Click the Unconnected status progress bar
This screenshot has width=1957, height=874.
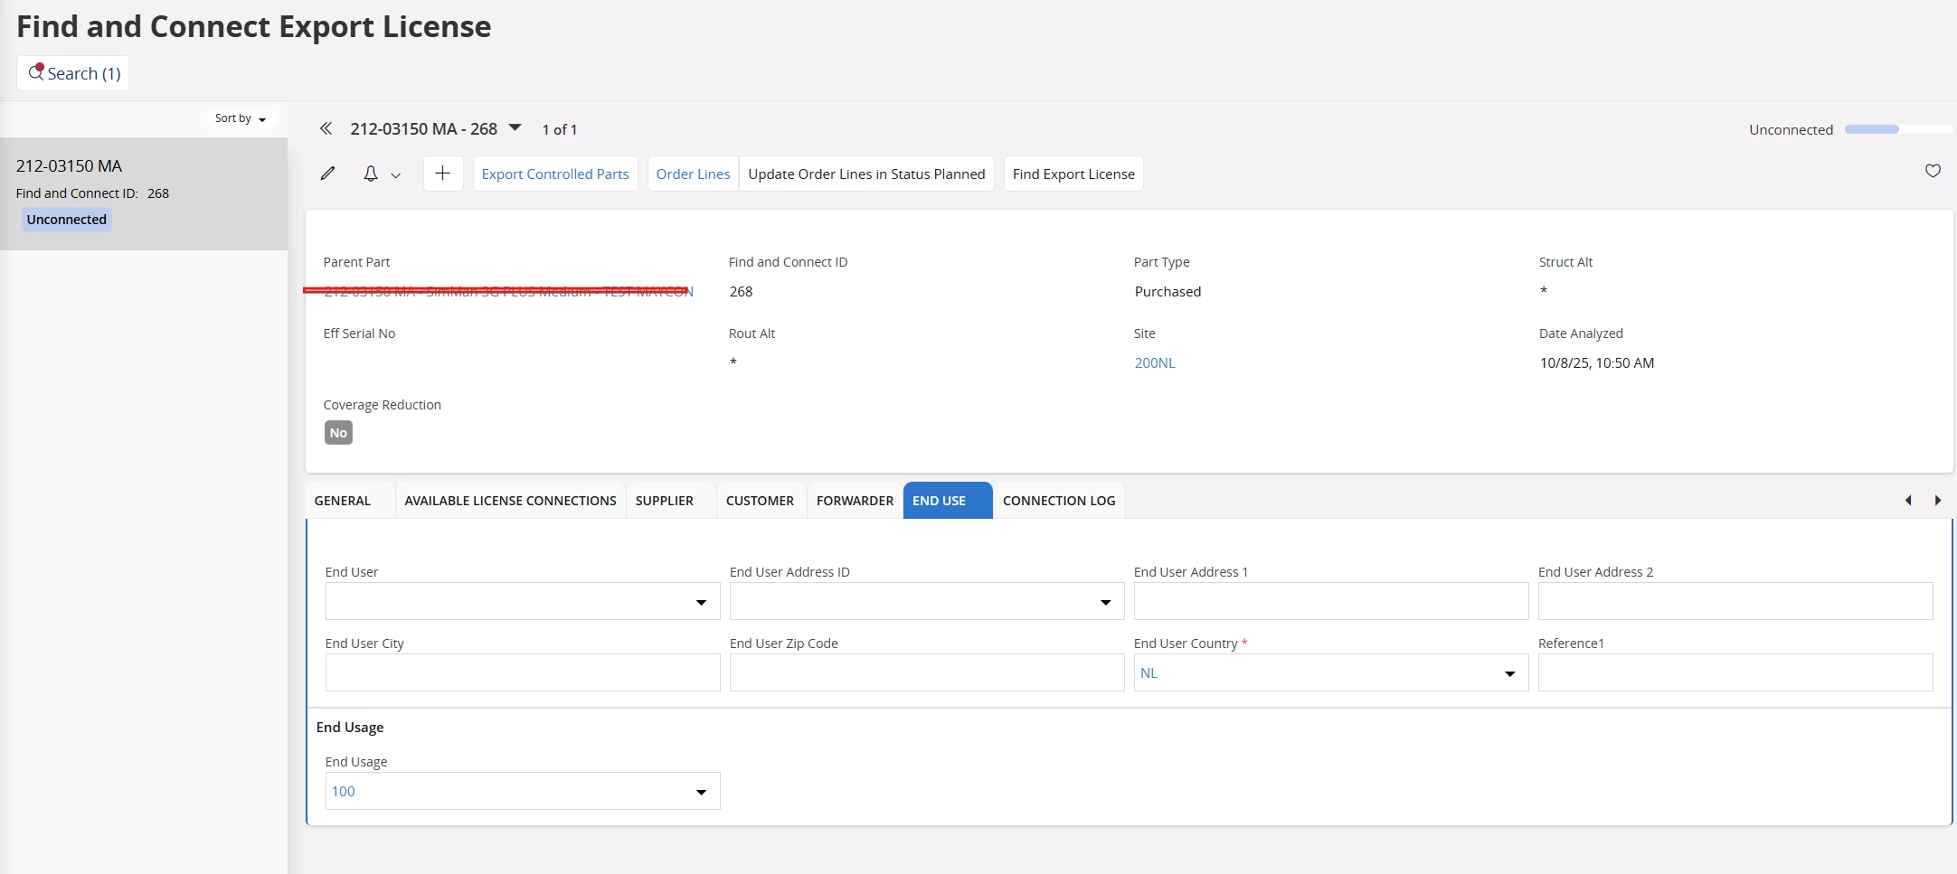coord(1897,129)
